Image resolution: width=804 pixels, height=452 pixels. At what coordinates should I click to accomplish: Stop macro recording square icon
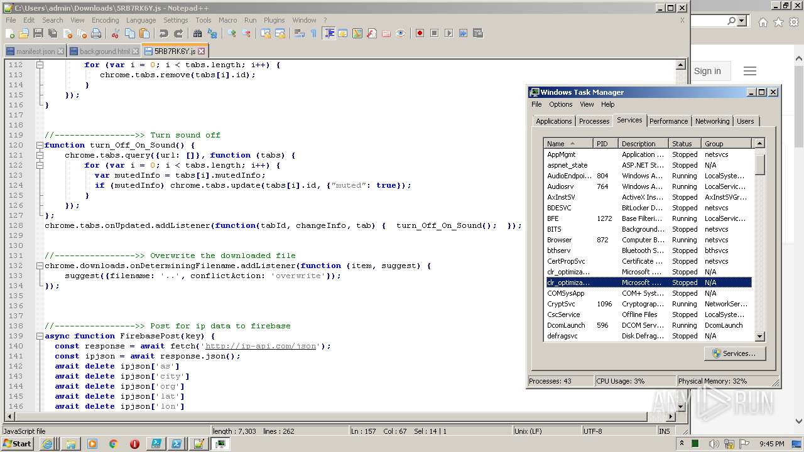435,33
